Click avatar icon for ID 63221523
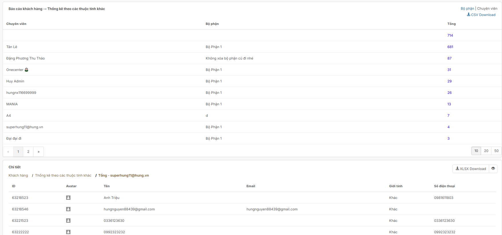The width and height of the screenshot is (502, 235). (x=68, y=221)
